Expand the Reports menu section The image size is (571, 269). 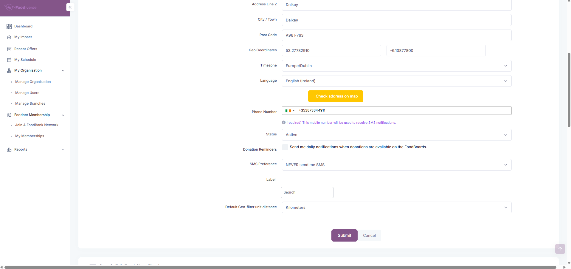pyautogui.click(x=63, y=150)
